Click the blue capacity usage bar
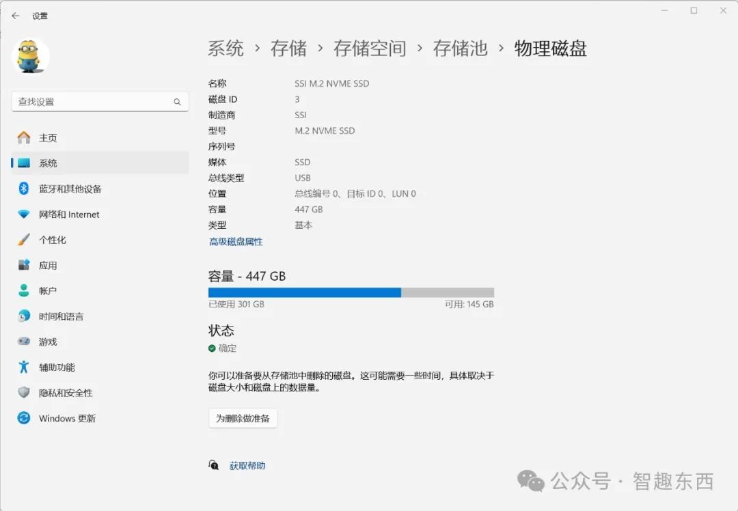 click(x=305, y=292)
